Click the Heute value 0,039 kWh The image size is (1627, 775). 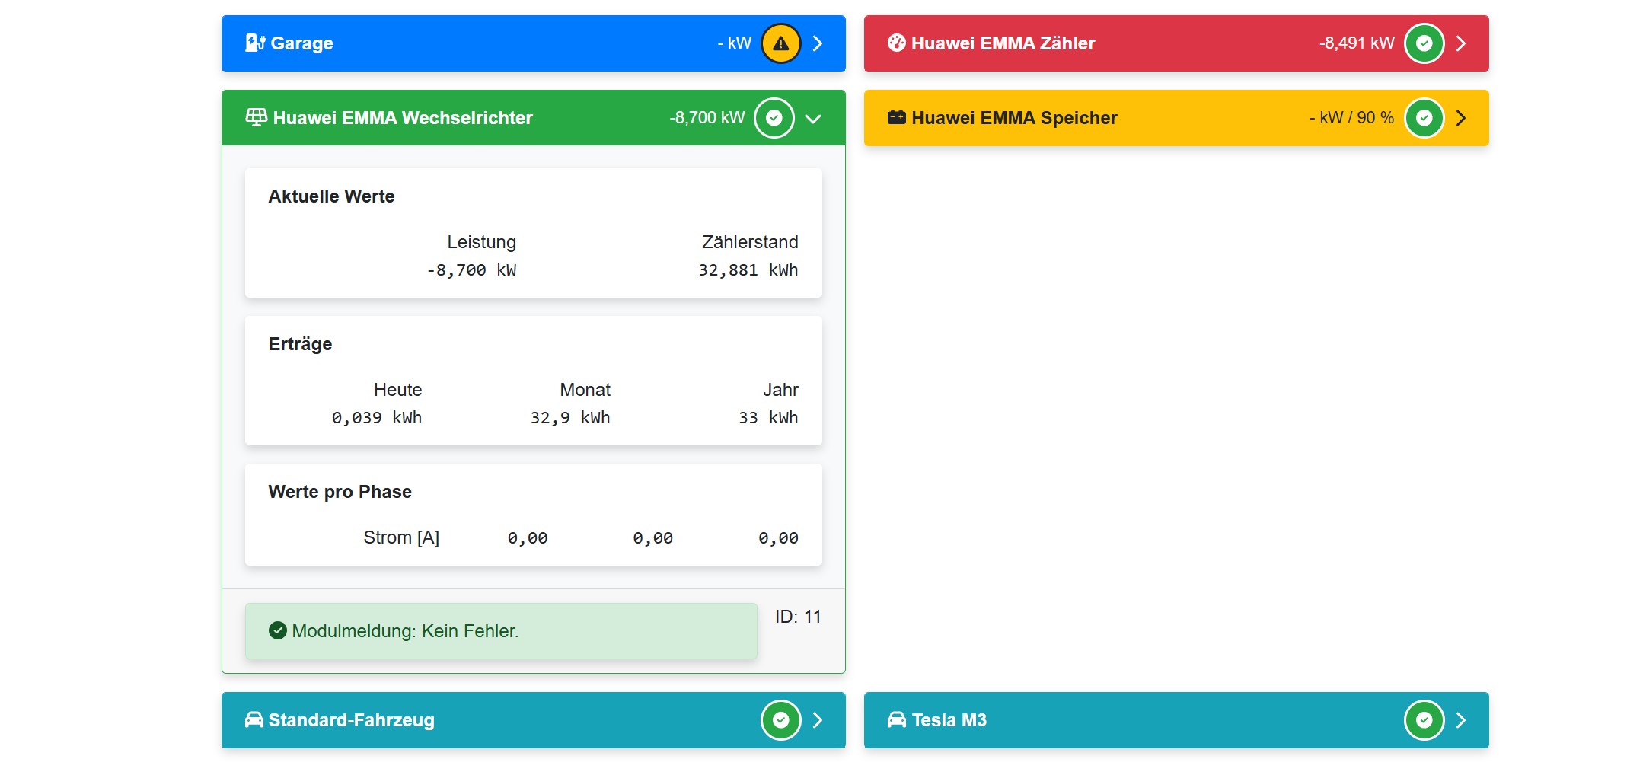(x=376, y=418)
